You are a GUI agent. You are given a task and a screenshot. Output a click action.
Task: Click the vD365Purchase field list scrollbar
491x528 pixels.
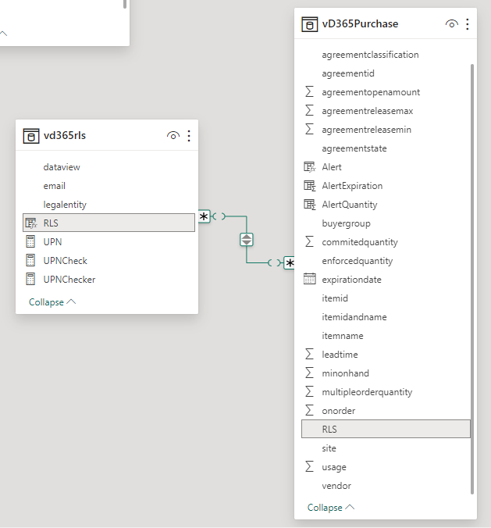coord(472,279)
